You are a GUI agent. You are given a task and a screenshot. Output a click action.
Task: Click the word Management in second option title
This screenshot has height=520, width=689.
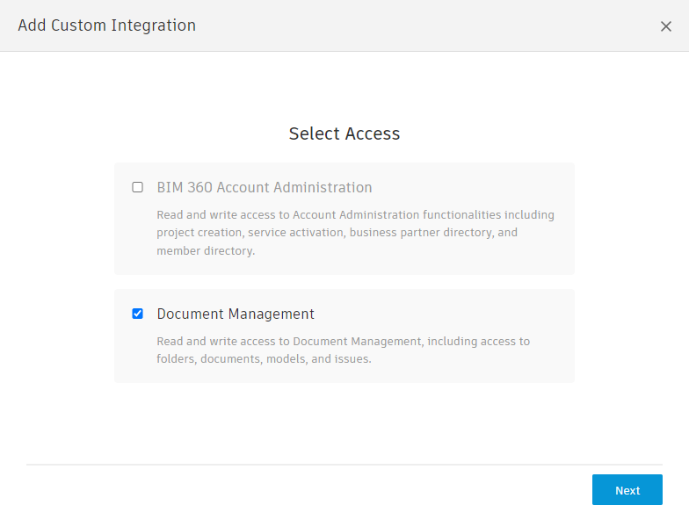[x=271, y=314]
